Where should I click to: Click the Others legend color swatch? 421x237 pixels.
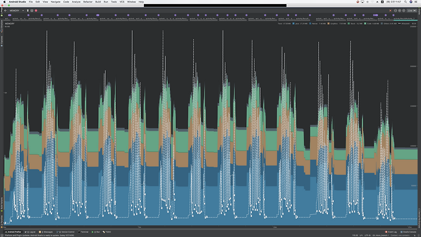[x=382, y=23]
